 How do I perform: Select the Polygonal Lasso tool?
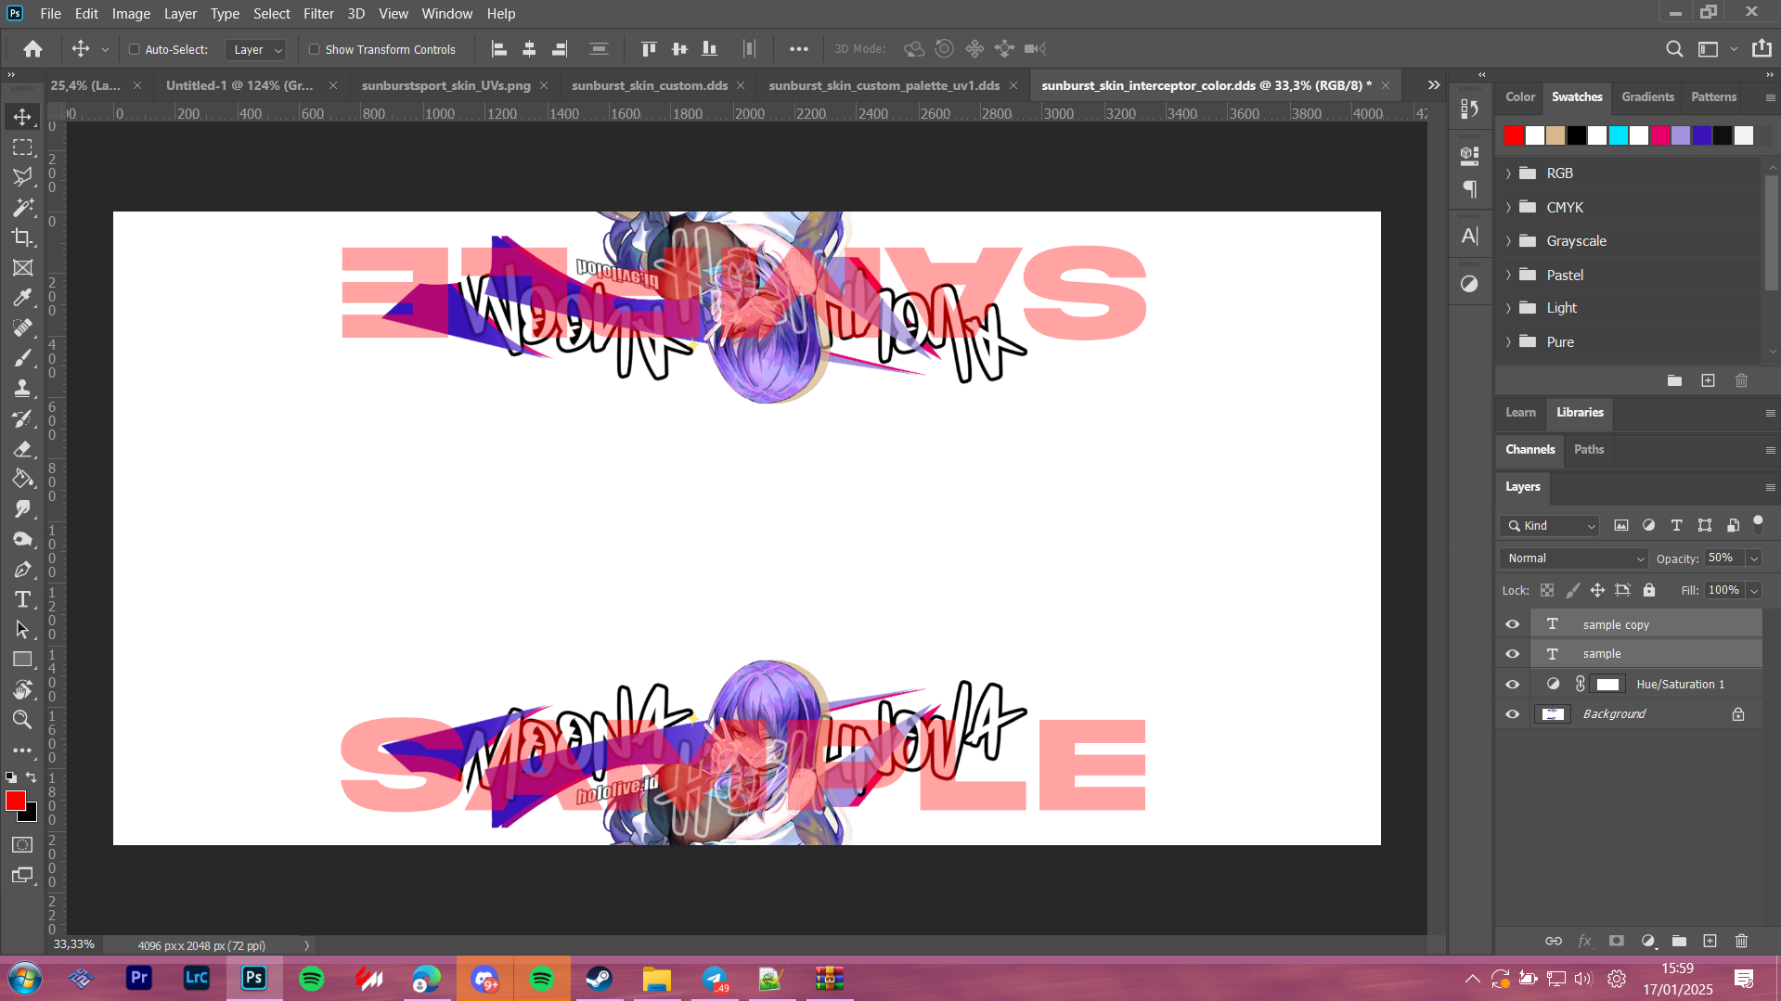(22, 177)
